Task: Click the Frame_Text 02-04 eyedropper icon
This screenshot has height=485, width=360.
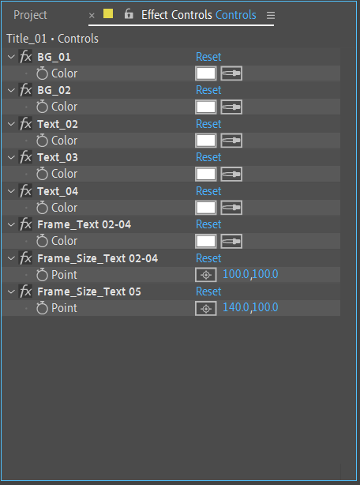Action: (231, 241)
